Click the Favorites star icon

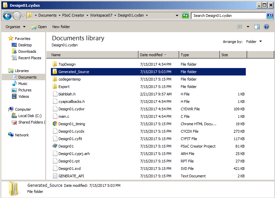click(x=11, y=38)
